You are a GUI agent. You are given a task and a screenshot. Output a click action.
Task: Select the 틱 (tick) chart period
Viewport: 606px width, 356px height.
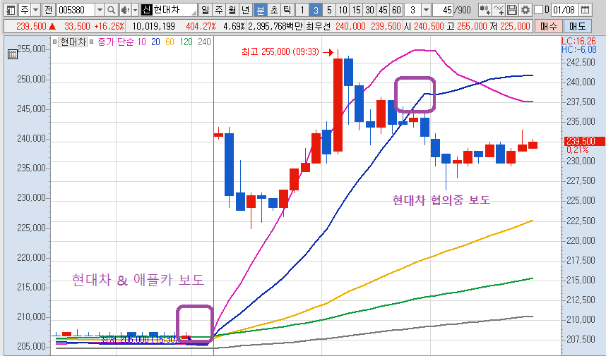pyautogui.click(x=287, y=10)
